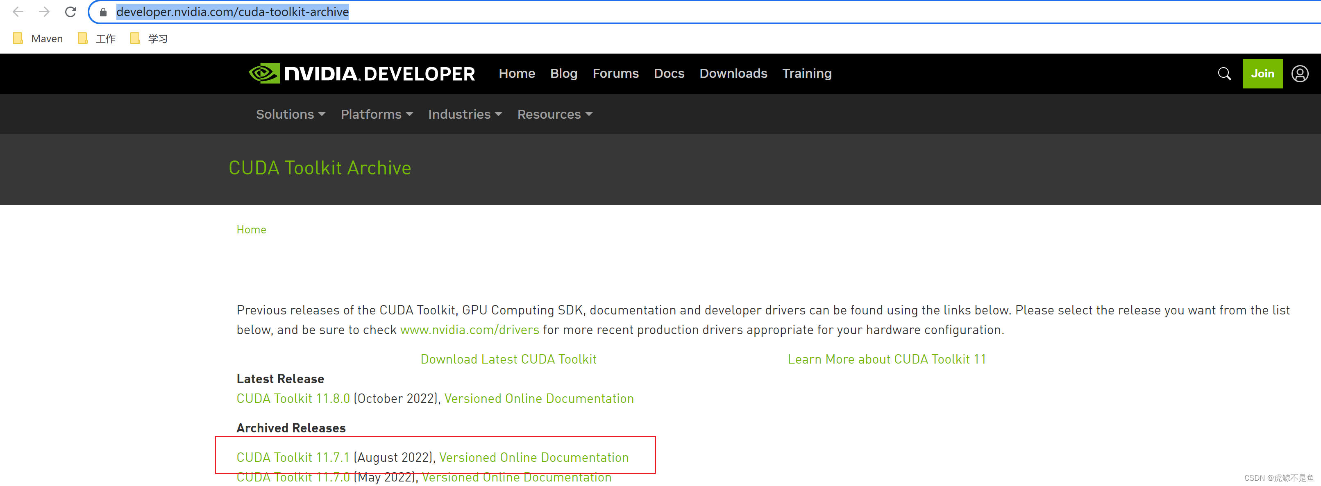Screen dimensions: 1321x486
Task: Expand the Industries dropdown menu
Action: pyautogui.click(x=465, y=114)
